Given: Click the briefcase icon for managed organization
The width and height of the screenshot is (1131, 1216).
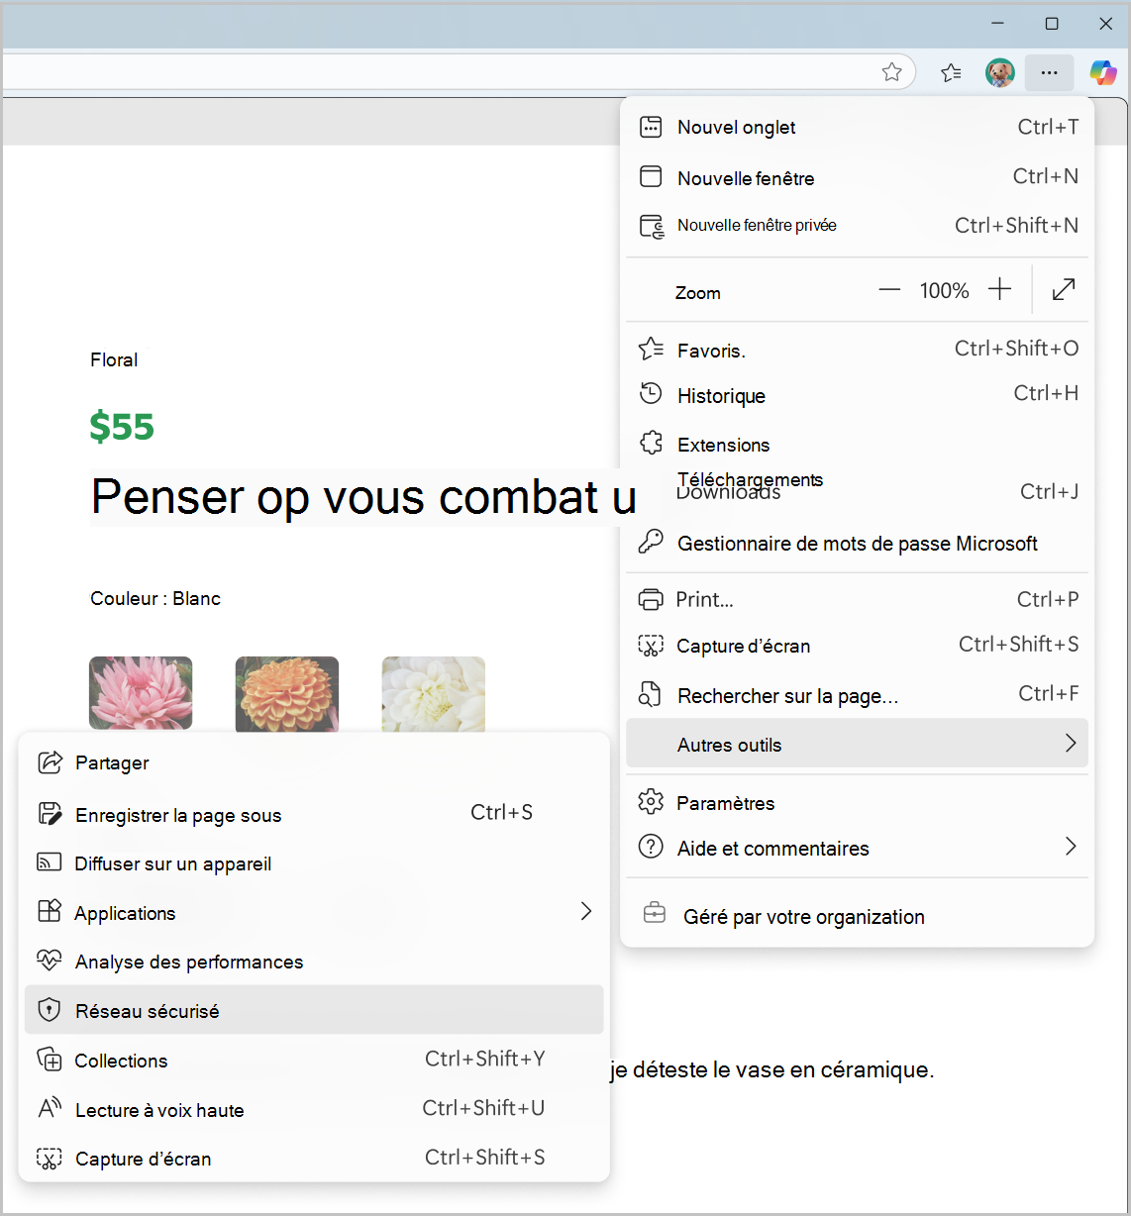Looking at the screenshot, I should coord(655,913).
